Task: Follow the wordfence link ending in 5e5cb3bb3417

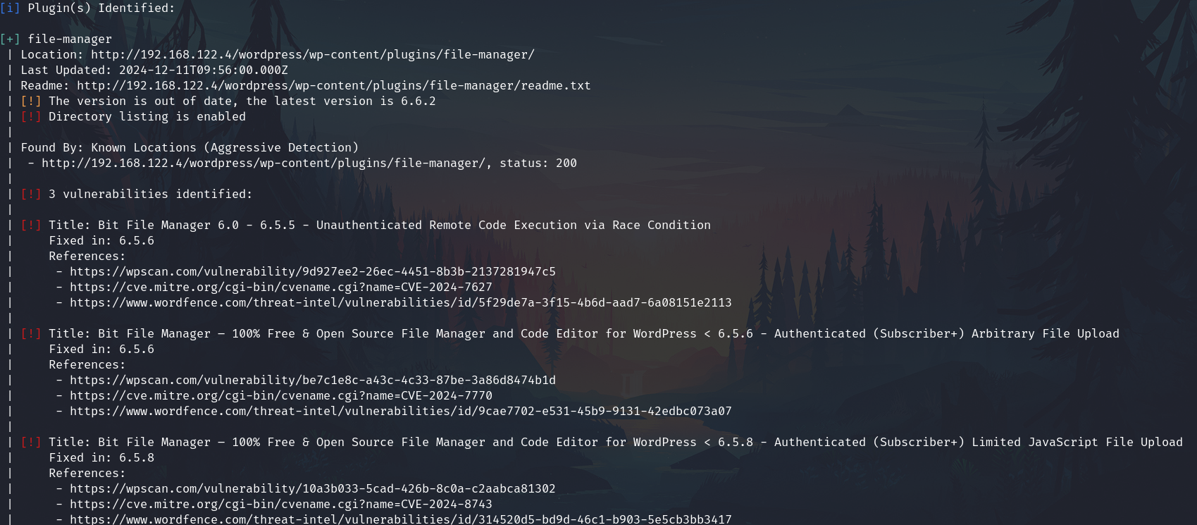Action: coord(400,519)
